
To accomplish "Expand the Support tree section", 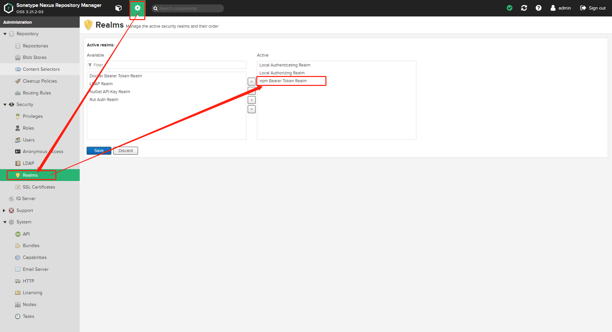I will point(4,210).
